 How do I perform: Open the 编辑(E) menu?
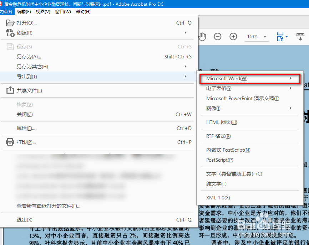(24, 12)
